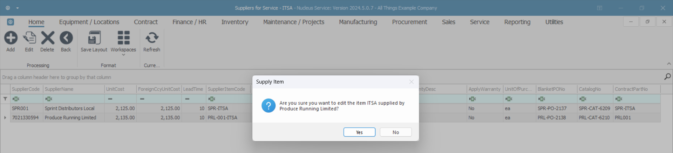The width and height of the screenshot is (673, 153).
Task: Collapse the ribbon with the chevron
Action: click(x=669, y=64)
